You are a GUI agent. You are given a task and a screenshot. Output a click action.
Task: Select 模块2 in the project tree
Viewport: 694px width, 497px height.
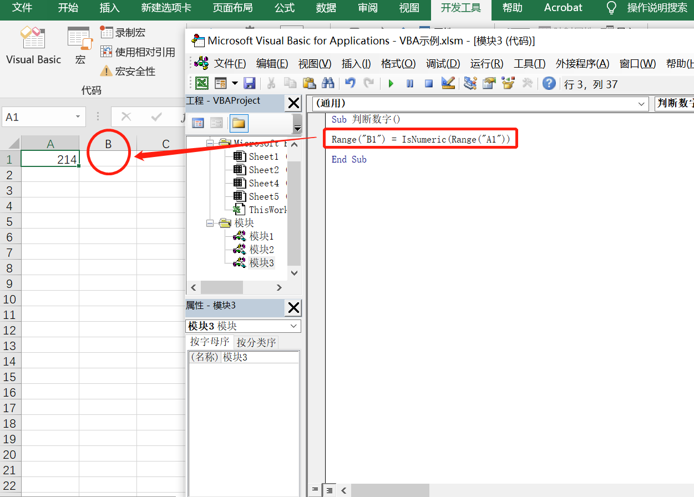click(x=261, y=249)
